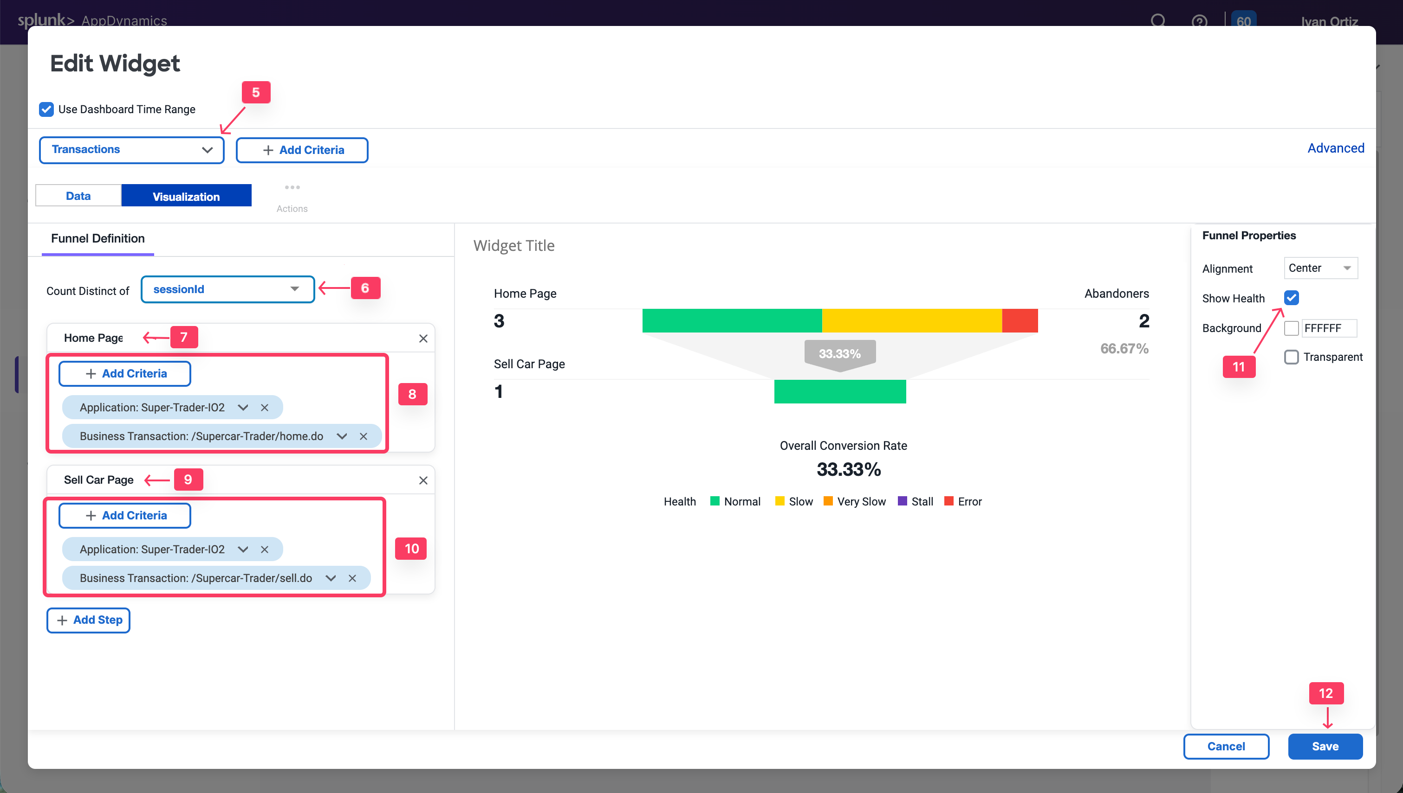Click the search icon in top bar

[x=1158, y=21]
